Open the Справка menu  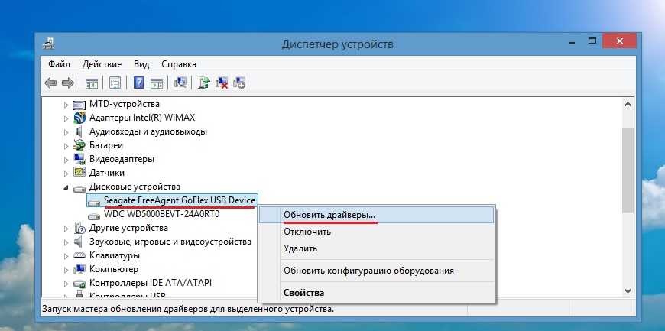tap(179, 64)
